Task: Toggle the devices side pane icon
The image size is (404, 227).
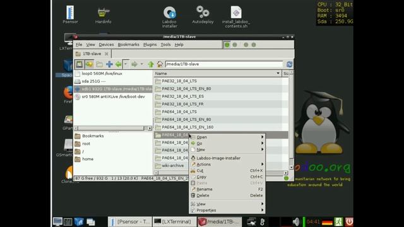Action: click(x=80, y=64)
